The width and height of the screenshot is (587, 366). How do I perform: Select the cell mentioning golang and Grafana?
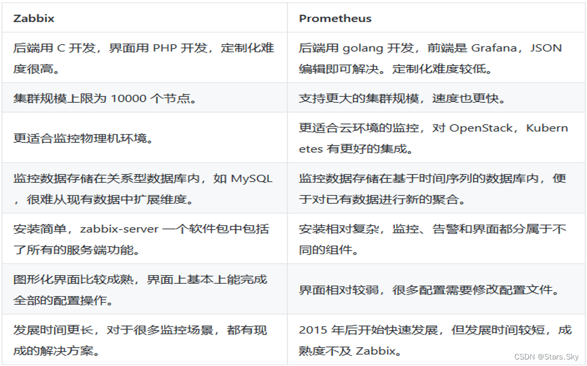point(436,57)
